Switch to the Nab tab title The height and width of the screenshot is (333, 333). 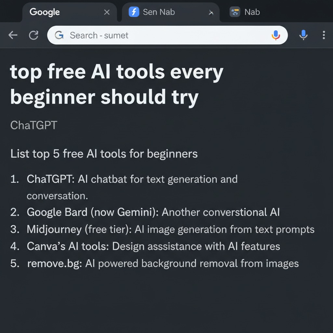252,12
